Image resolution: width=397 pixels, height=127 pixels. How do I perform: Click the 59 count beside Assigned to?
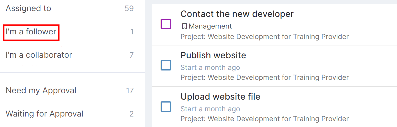(129, 8)
